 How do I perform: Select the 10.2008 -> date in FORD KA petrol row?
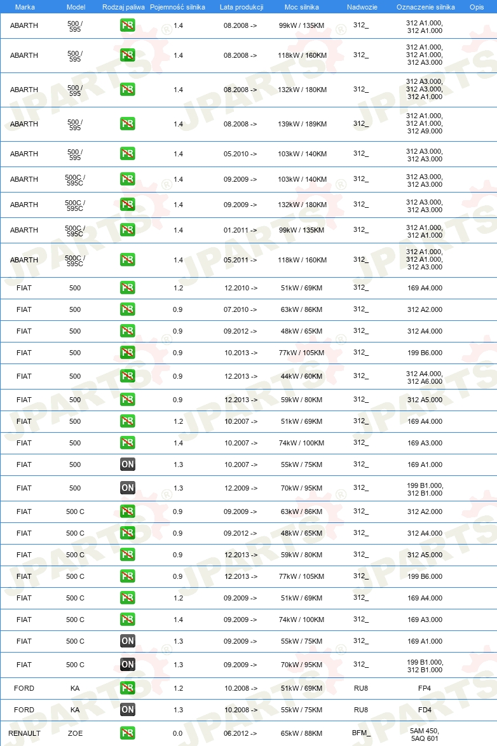click(241, 688)
